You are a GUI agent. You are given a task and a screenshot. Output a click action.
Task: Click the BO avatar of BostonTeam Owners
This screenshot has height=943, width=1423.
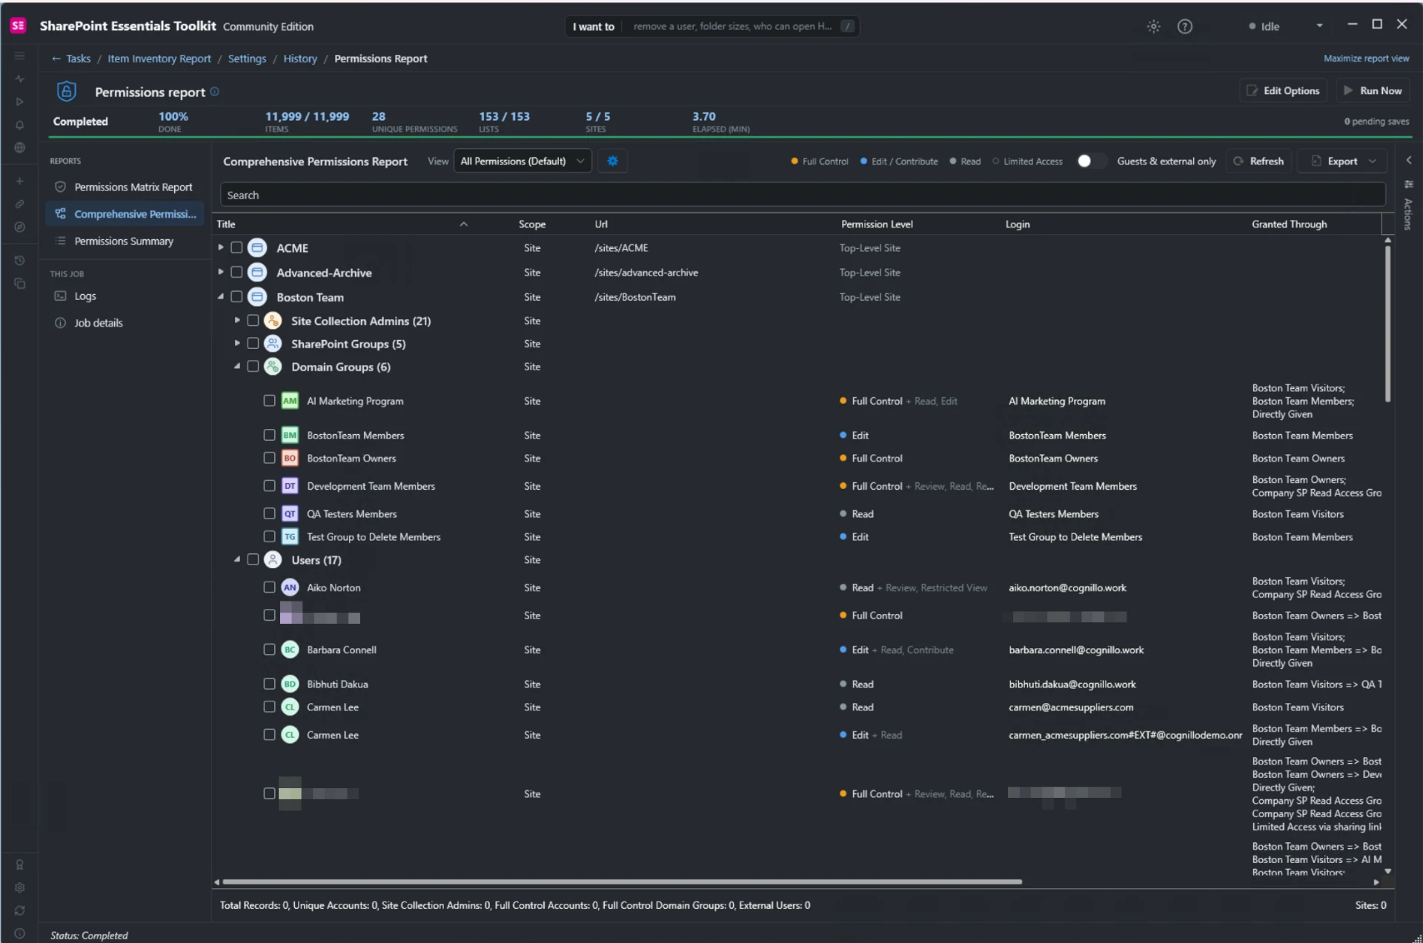pos(290,459)
